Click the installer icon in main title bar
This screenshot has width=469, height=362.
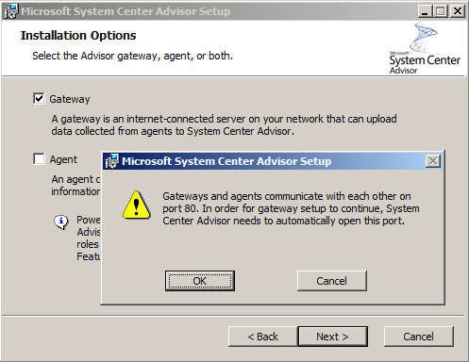pyautogui.click(x=11, y=11)
